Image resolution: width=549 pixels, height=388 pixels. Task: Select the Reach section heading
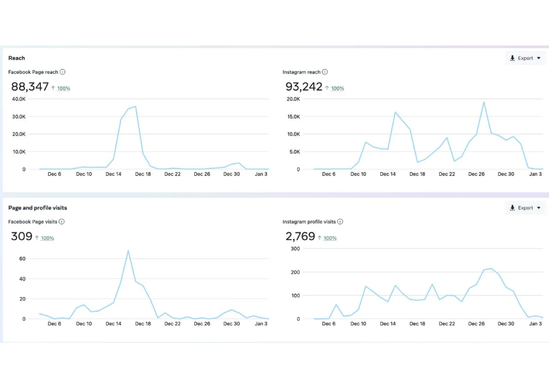pyautogui.click(x=16, y=58)
